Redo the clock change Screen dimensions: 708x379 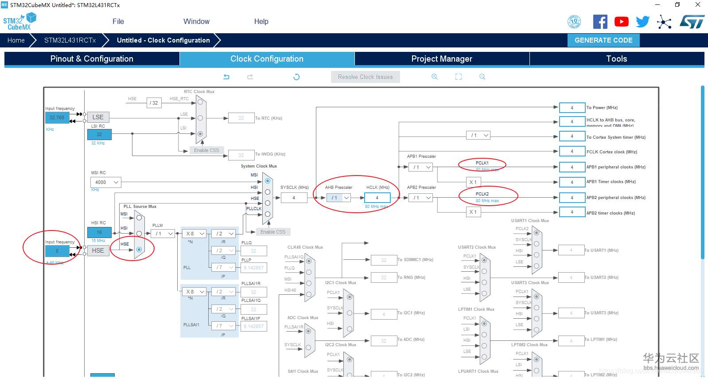[x=250, y=77]
